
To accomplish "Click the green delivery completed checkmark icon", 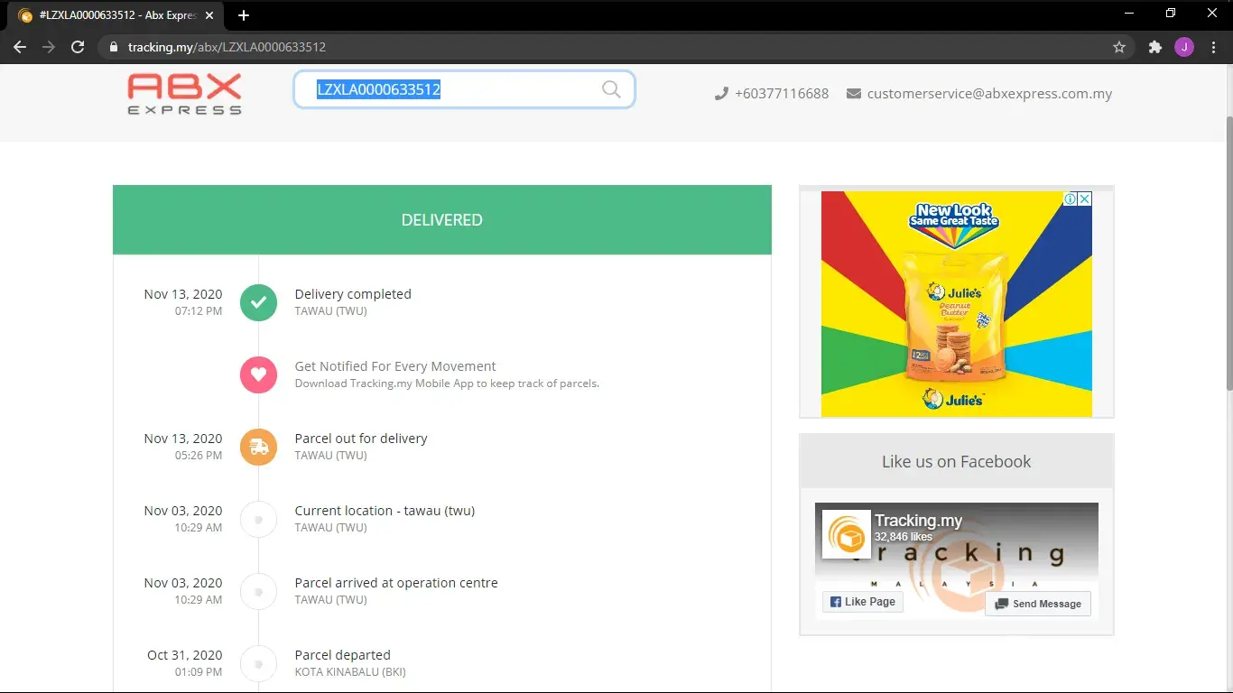I will pos(258,302).
